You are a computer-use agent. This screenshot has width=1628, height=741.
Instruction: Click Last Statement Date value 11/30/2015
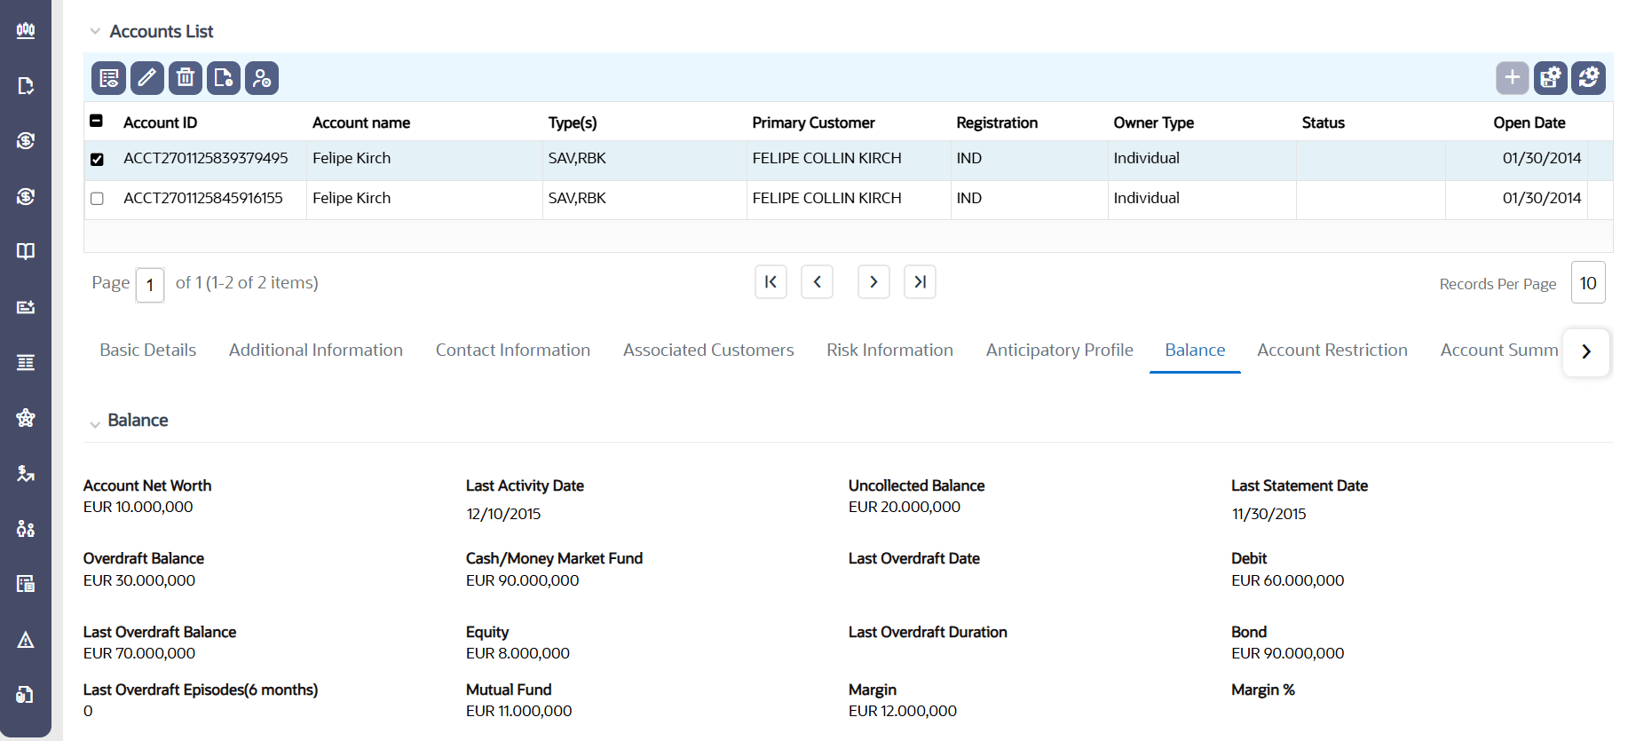1269,514
